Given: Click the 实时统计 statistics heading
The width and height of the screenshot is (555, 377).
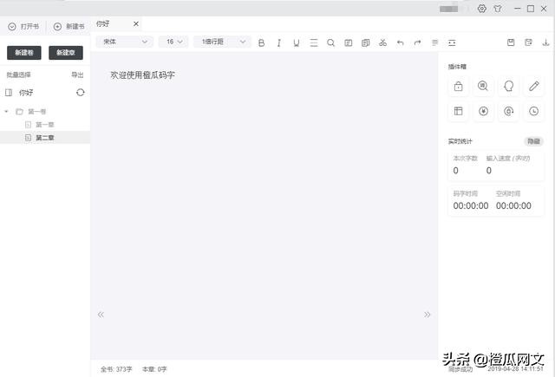Looking at the screenshot, I should [x=460, y=141].
